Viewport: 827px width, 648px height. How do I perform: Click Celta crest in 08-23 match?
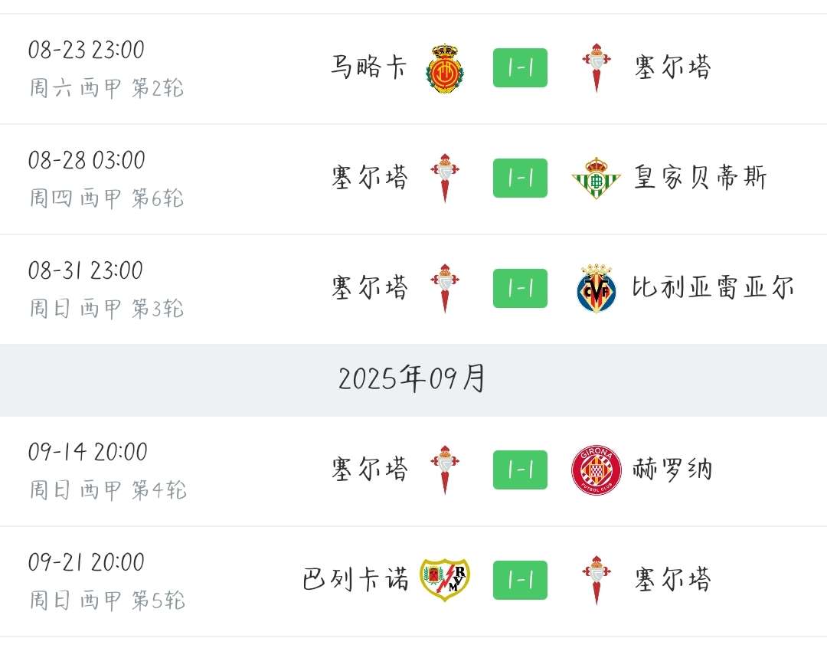(596, 68)
